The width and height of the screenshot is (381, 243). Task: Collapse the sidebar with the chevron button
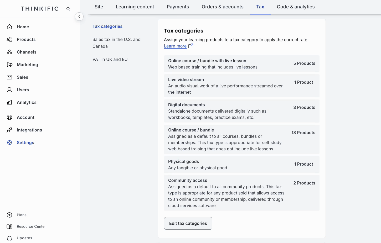pos(79,17)
